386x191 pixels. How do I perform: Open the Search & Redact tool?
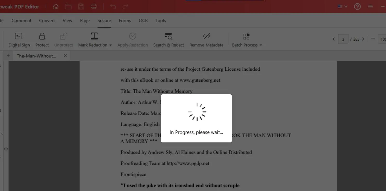tap(168, 40)
